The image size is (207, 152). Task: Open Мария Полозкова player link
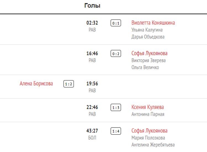(x=148, y=138)
